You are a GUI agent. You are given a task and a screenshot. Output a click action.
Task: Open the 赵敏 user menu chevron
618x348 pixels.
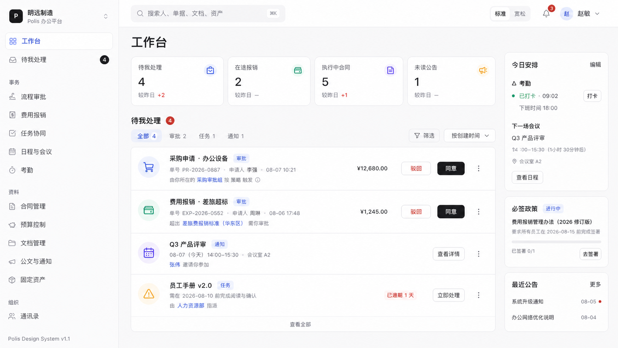pyautogui.click(x=597, y=14)
